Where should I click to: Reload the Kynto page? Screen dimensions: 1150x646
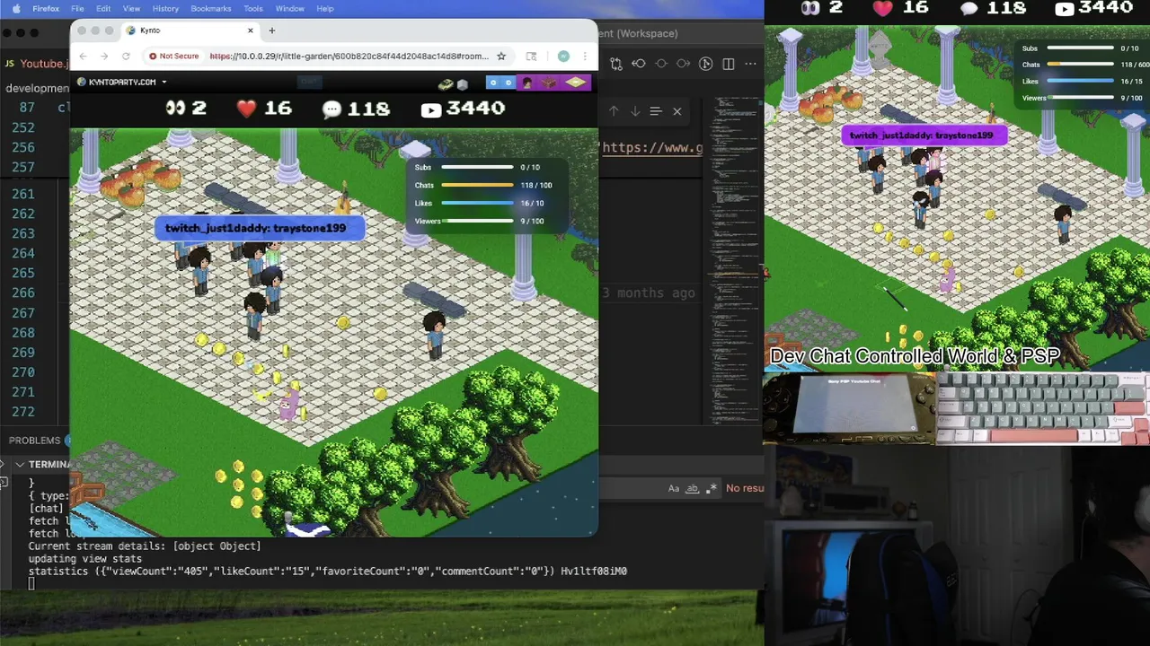coord(126,56)
